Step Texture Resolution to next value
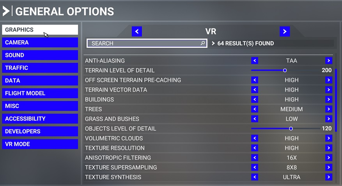The image size is (342, 186). coord(329,148)
